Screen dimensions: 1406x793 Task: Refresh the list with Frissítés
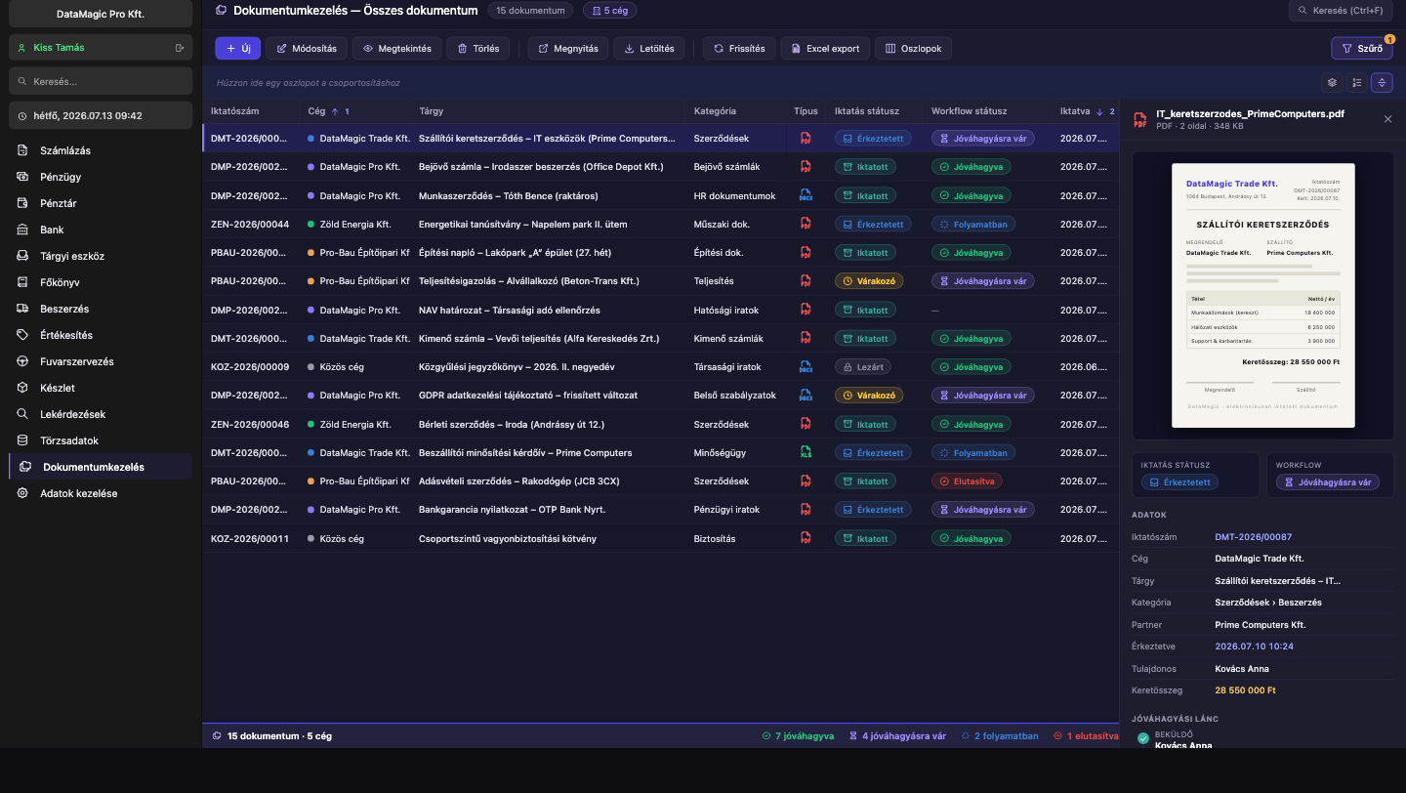tap(739, 49)
